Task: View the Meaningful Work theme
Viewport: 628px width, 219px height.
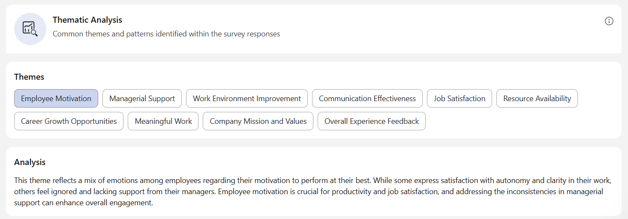Action: 163,121
